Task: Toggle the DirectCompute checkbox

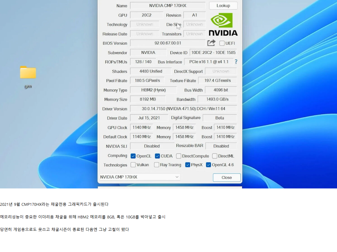Action: 179,156
